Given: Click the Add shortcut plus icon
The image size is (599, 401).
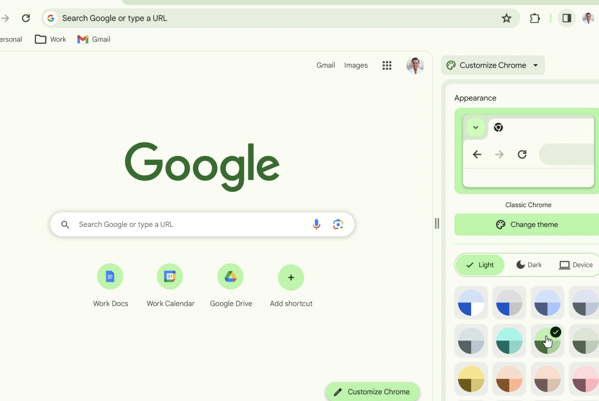Looking at the screenshot, I should (291, 277).
